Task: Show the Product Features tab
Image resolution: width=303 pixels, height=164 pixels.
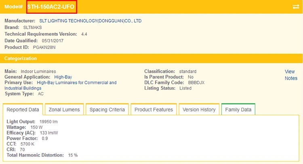Action: 154,109
